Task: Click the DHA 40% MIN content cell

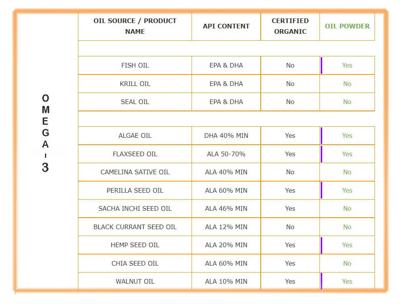Action: point(226,135)
